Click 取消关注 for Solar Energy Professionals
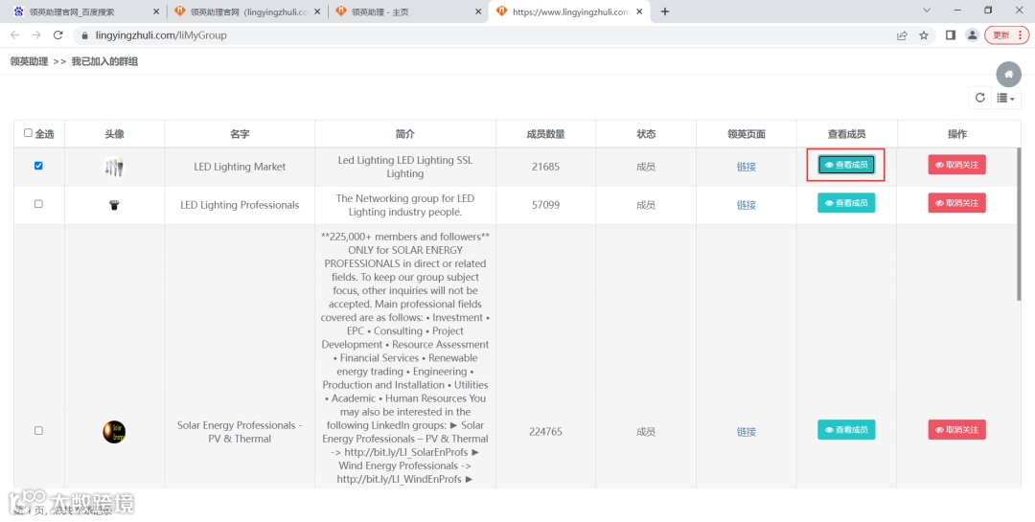The width and height of the screenshot is (1035, 522). 956,430
